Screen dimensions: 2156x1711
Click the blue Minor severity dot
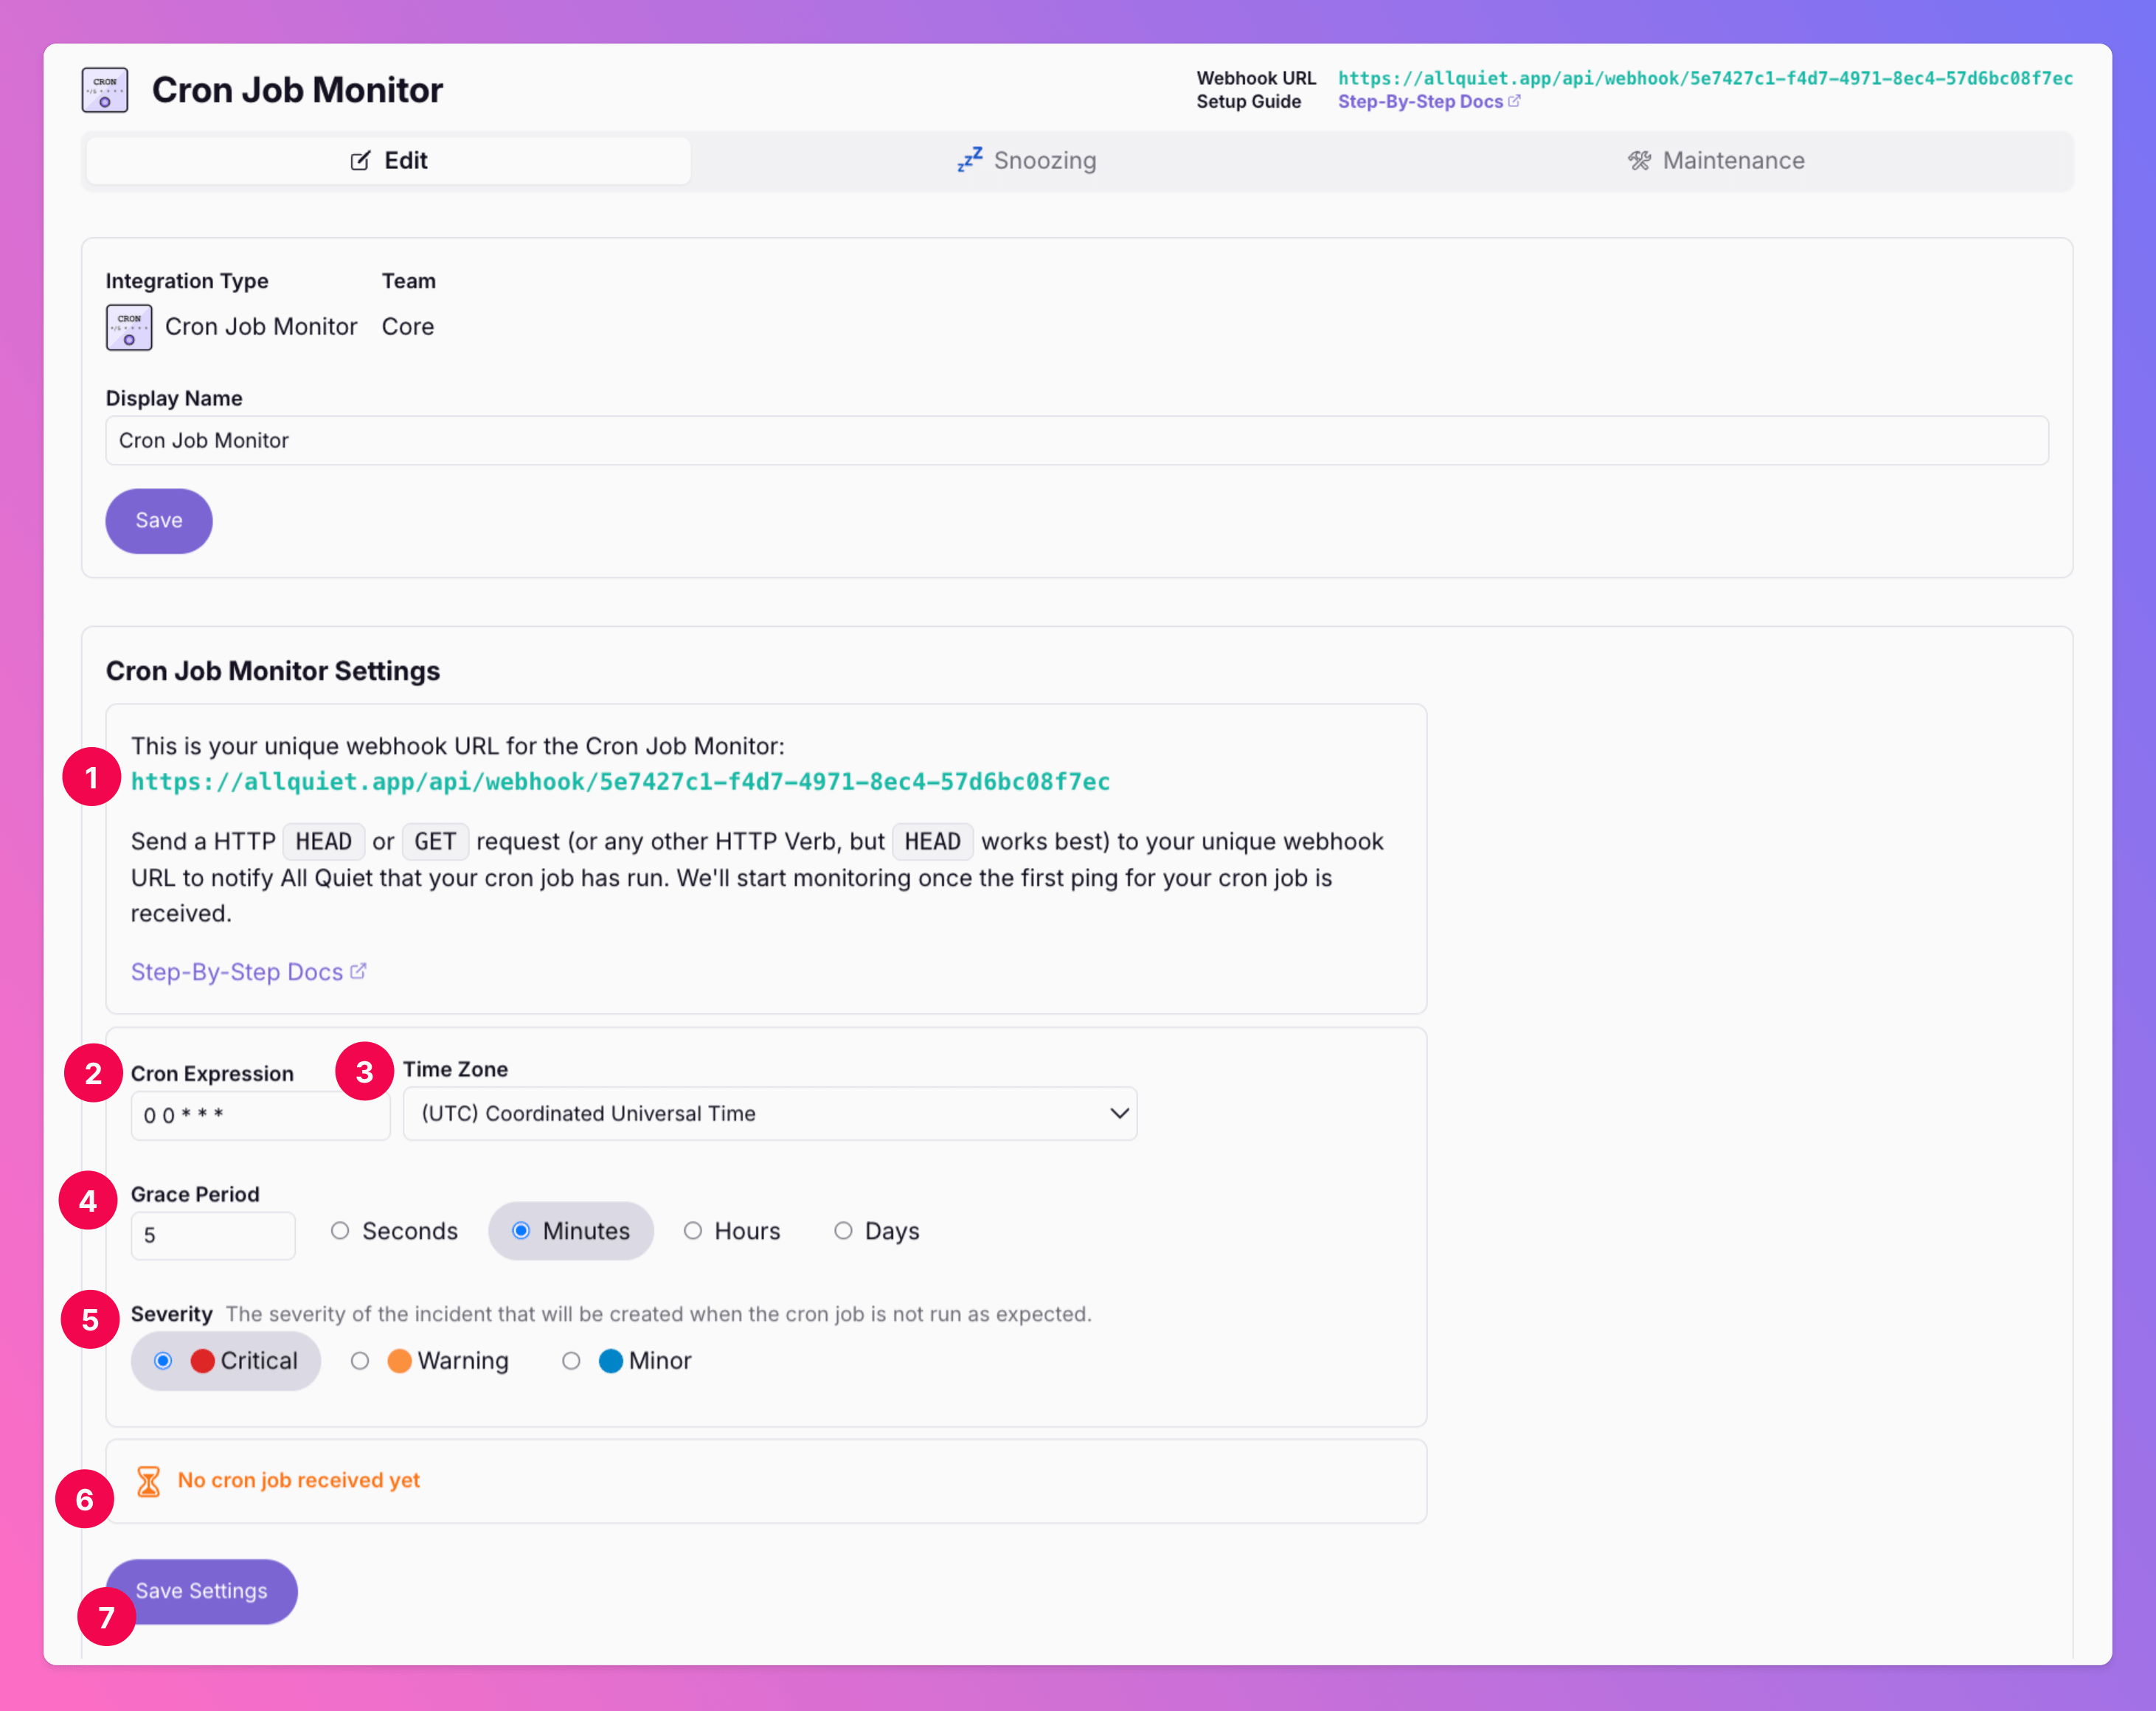click(610, 1361)
